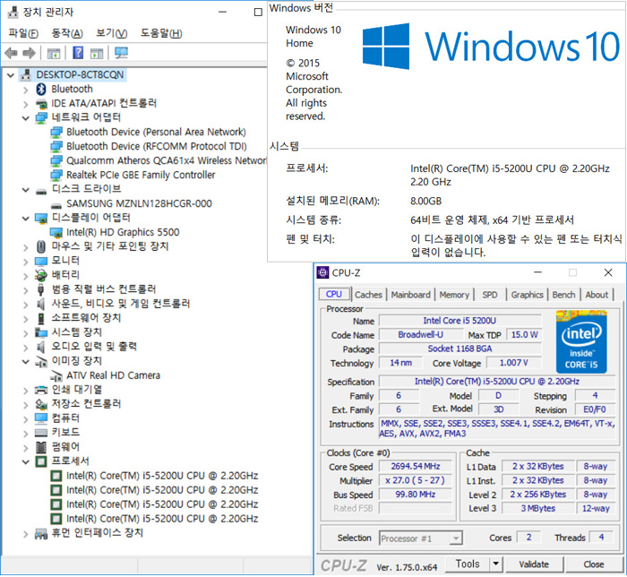Select Intel(R) HD Graphics 5500 device
The height and width of the screenshot is (577, 627).
[123, 232]
